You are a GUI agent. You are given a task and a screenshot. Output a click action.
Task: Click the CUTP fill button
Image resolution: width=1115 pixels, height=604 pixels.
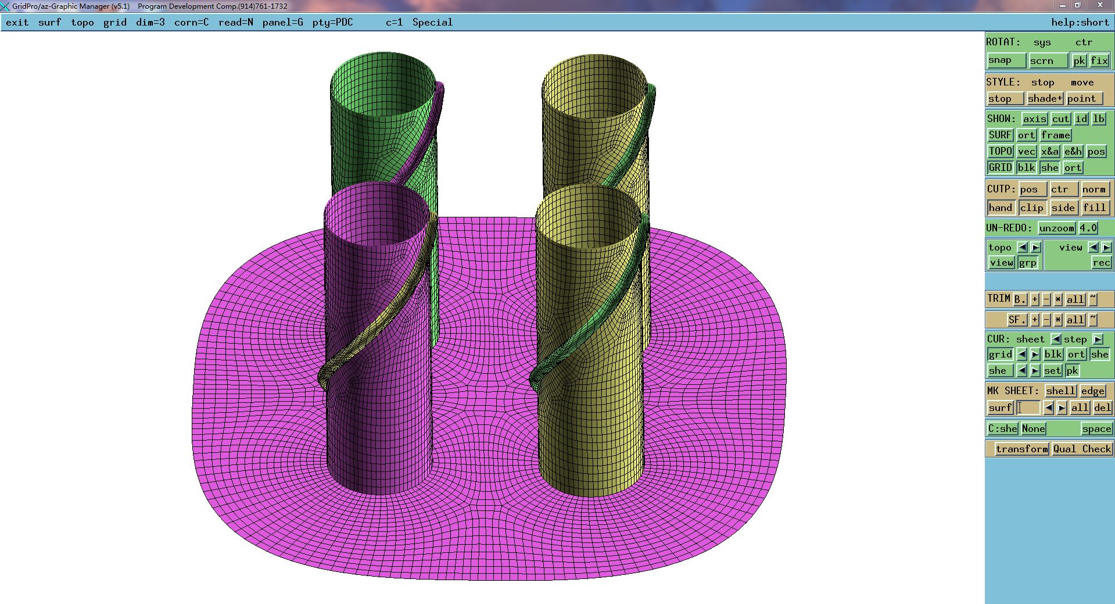1095,208
